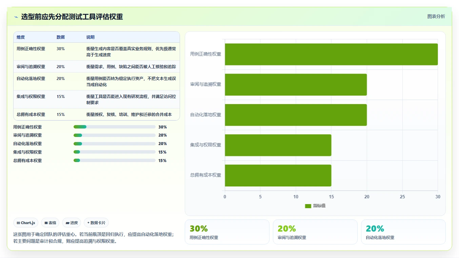Click the 30% 用例正确性权重 data card

[x=227, y=232]
